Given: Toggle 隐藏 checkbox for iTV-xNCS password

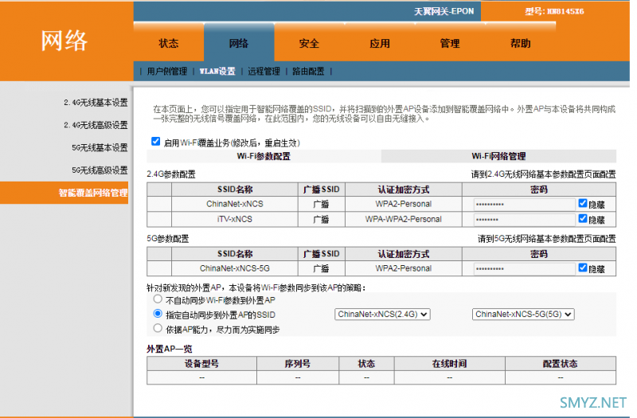Looking at the screenshot, I should click(x=583, y=218).
